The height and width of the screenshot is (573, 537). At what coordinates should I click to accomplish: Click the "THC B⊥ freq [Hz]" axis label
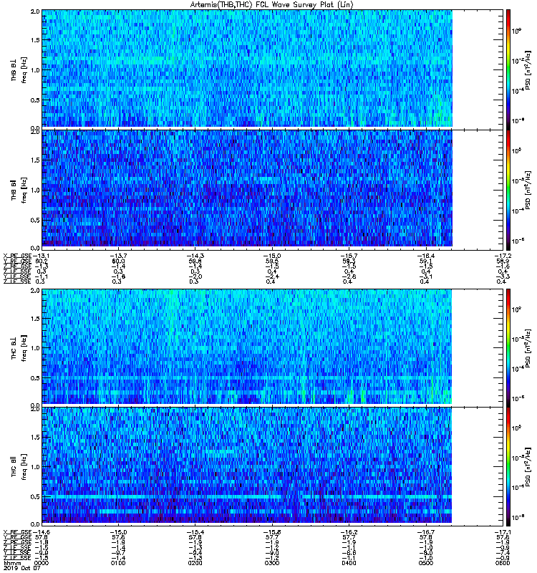coord(19,348)
